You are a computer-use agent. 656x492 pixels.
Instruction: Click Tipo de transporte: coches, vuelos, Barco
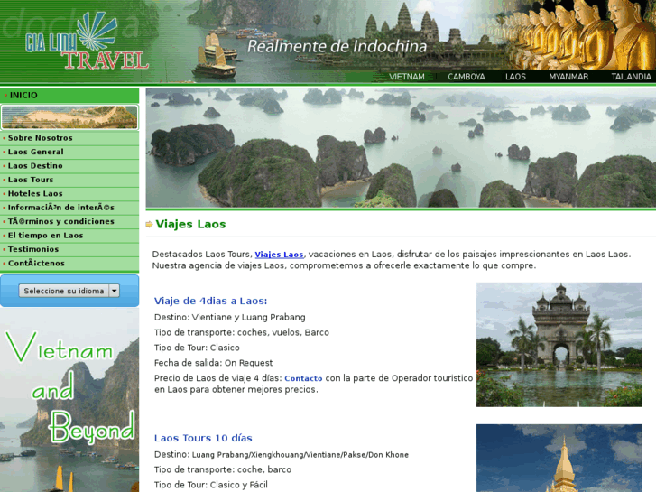pyautogui.click(x=242, y=332)
